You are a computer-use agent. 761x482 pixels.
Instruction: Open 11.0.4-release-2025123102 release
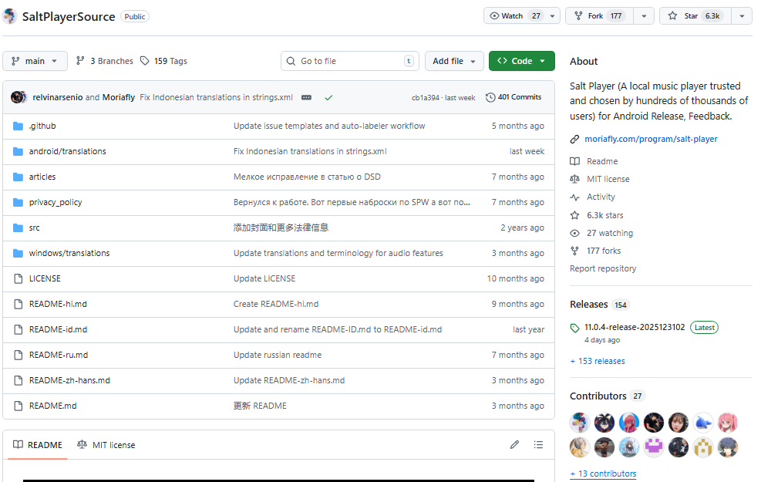[x=635, y=327]
